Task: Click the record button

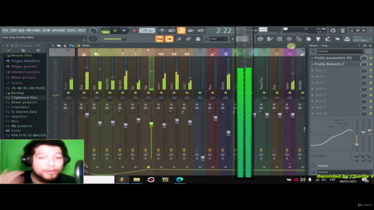Action: (x=134, y=30)
